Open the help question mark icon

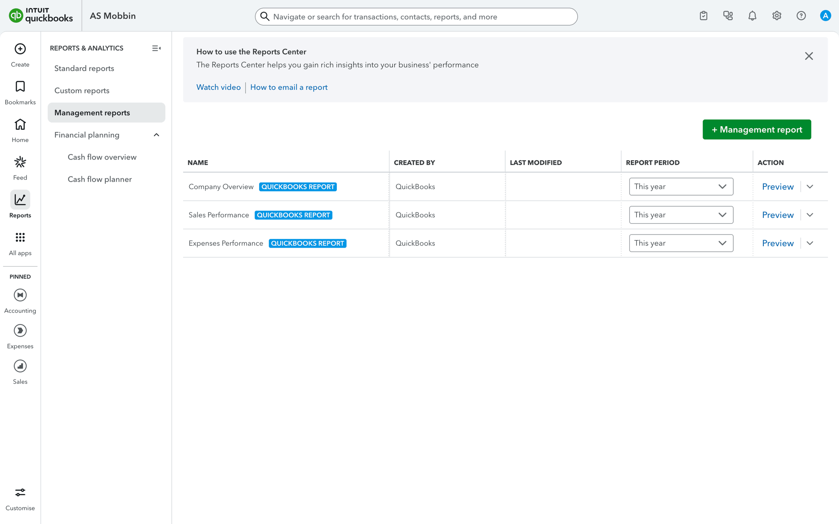[801, 16]
